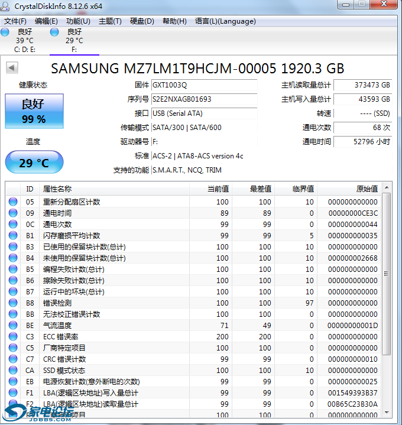Click the serial number field S2E2NXAGB01693
The height and width of the screenshot is (425, 402).
[204, 99]
